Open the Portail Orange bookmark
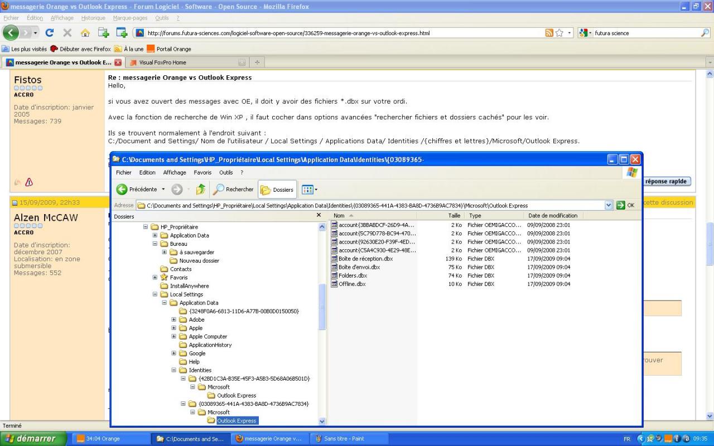The height and width of the screenshot is (446, 714). click(x=169, y=49)
